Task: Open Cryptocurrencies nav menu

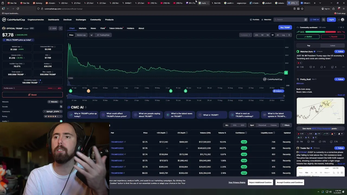Action: (x=36, y=19)
